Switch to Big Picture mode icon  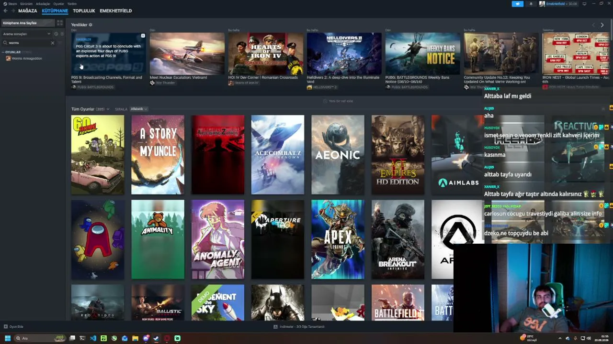click(x=584, y=4)
